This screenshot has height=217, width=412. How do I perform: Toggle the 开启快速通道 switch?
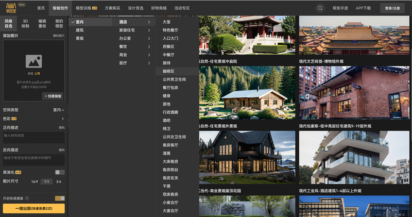point(60,198)
